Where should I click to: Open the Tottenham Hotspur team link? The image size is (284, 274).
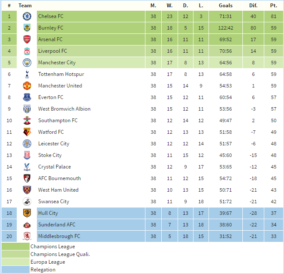pyautogui.click(x=61, y=74)
